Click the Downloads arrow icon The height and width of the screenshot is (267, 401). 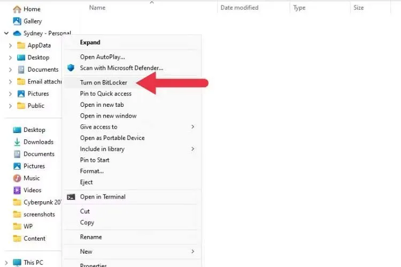17,142
